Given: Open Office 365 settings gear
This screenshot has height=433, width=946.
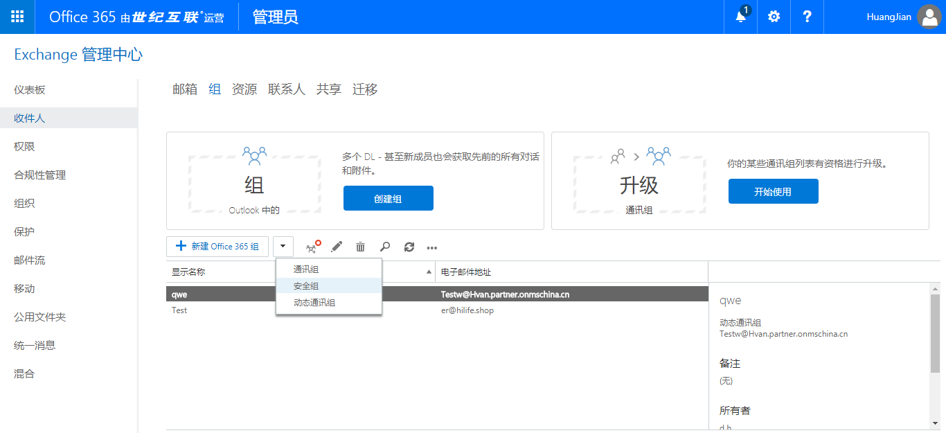Looking at the screenshot, I should click(774, 17).
